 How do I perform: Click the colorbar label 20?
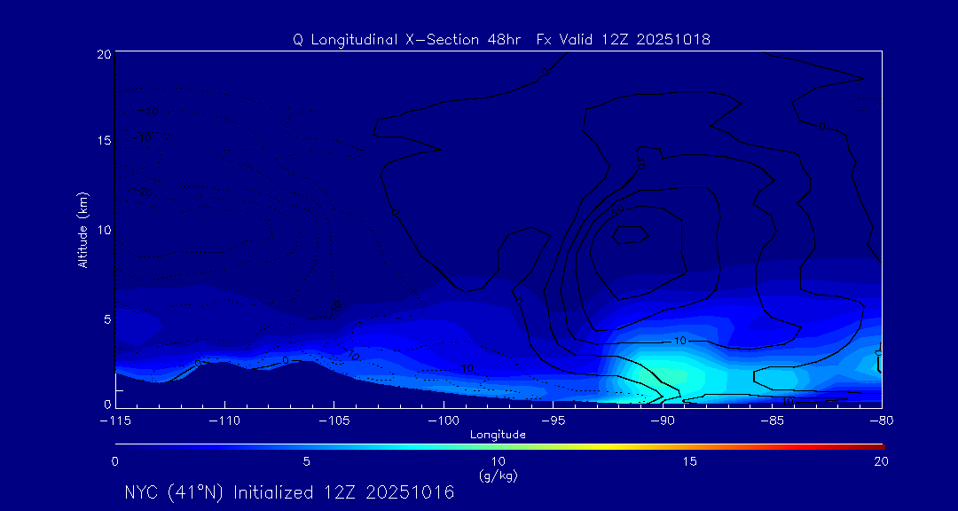[x=880, y=461]
